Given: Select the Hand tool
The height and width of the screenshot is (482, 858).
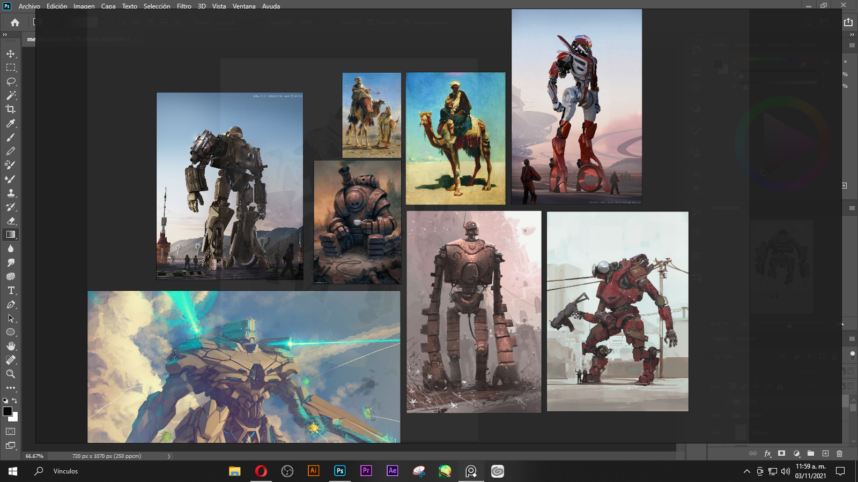Looking at the screenshot, I should (11, 346).
